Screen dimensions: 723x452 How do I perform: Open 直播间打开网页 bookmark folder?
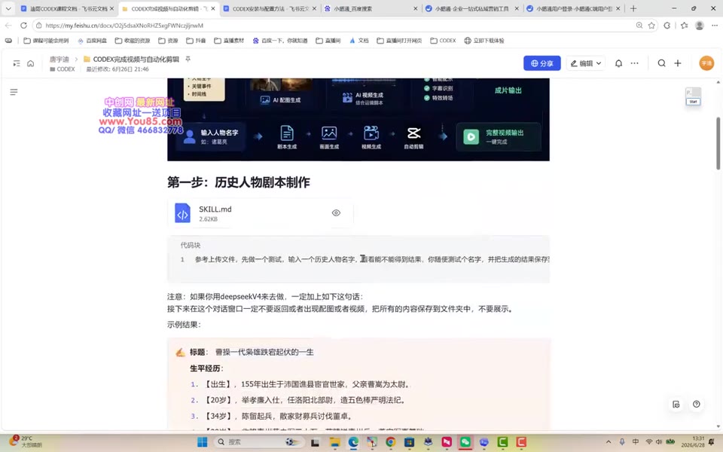coord(399,41)
